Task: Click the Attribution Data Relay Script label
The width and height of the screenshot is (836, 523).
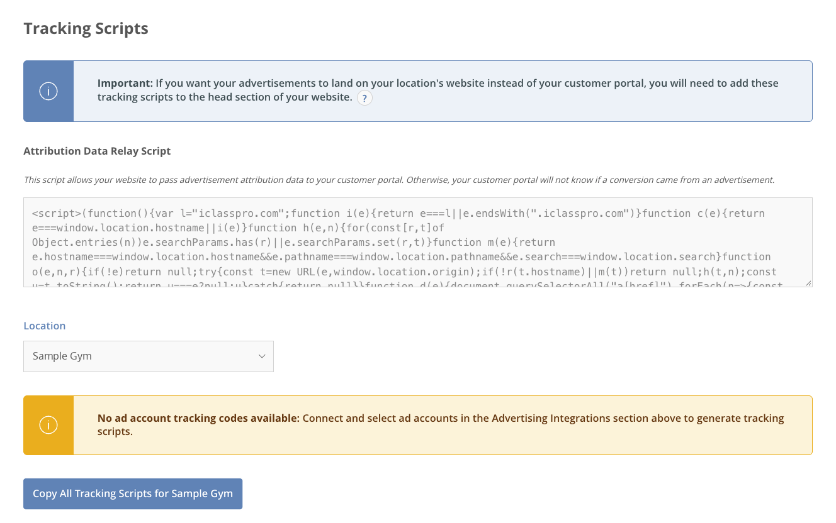Action: tap(97, 151)
